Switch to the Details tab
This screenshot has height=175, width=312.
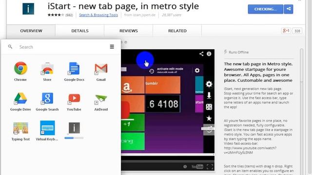point(80,31)
